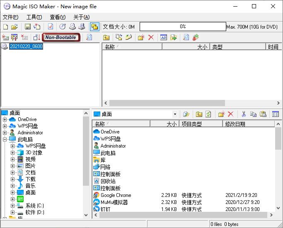Click the make ISO from CD-ROM icon
Screen dimensions: 283x228
coord(73,27)
